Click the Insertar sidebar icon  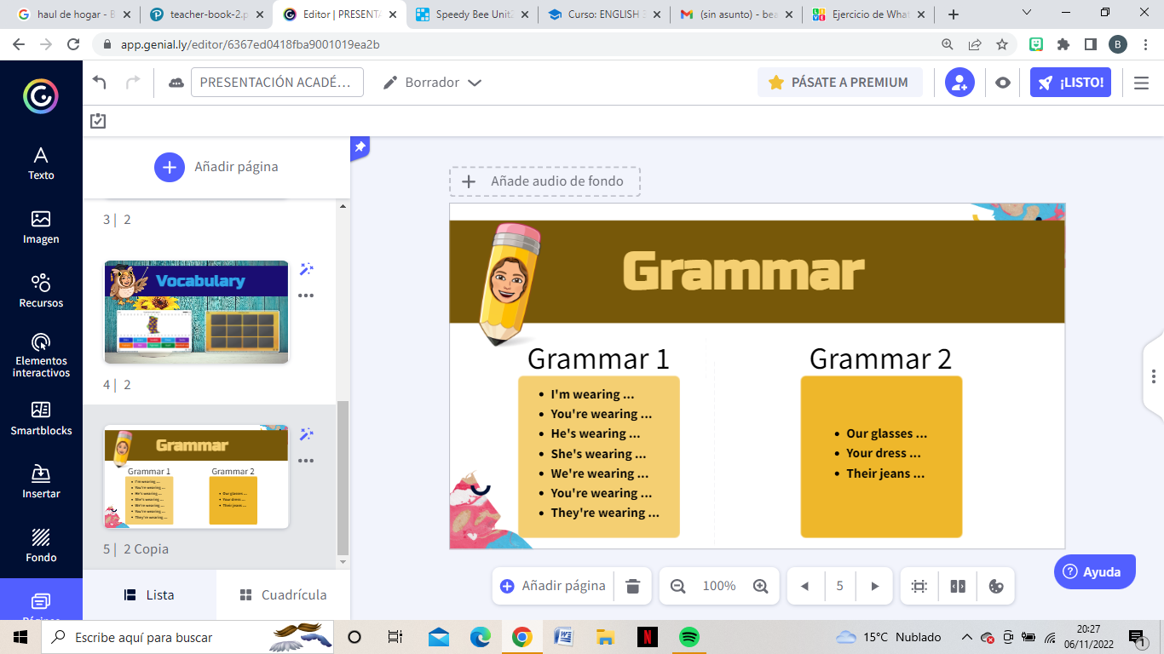[x=41, y=481]
